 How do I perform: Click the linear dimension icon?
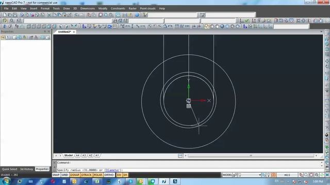point(127,26)
